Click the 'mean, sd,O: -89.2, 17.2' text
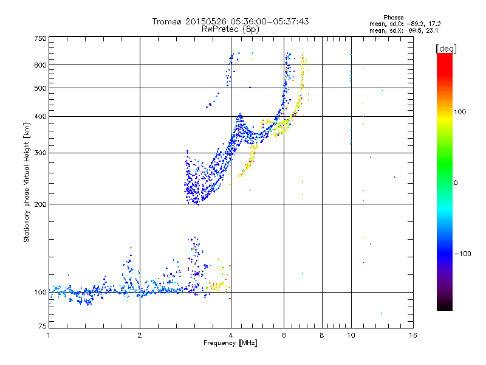 pos(405,24)
